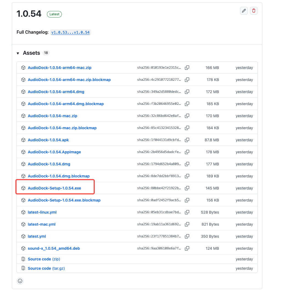This screenshot has height=293, width=287.
Task: Download Source code (zip)
Action: tap(44, 259)
